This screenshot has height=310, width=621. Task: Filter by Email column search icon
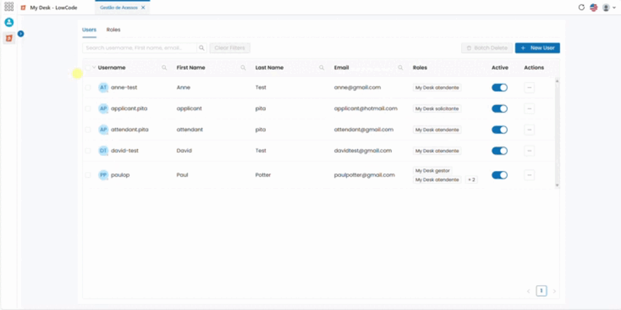click(x=401, y=68)
